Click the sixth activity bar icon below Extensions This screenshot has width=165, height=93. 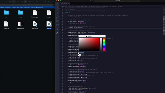click(x=57, y=25)
